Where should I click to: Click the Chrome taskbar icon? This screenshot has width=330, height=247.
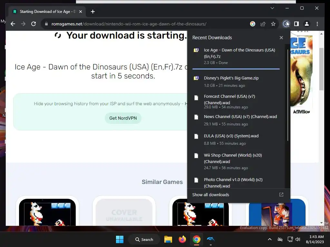196,239
